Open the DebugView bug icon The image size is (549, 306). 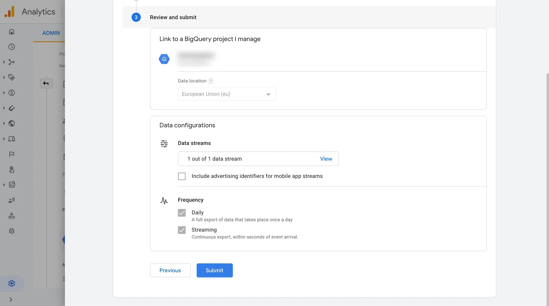[12, 231]
